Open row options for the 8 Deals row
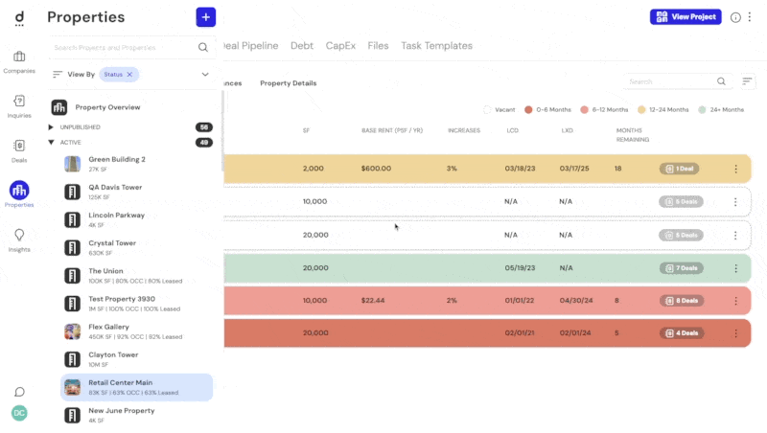 (x=735, y=301)
